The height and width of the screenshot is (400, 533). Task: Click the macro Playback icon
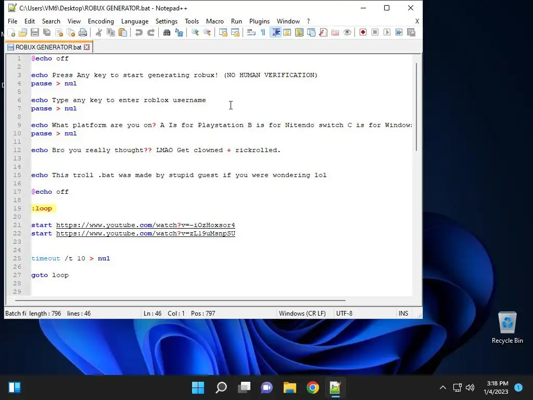[x=387, y=32]
